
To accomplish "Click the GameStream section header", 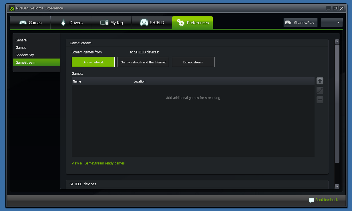I will point(197,43).
